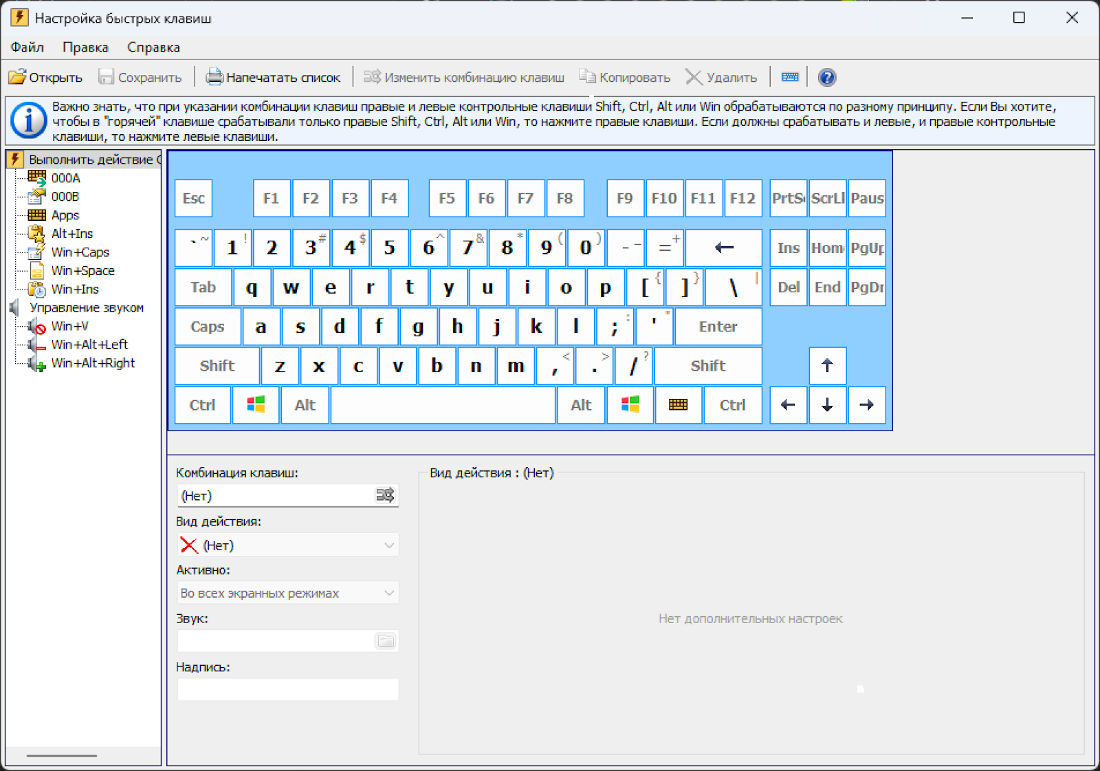Open help via the blue question mark icon
The height and width of the screenshot is (771, 1100).
826,77
